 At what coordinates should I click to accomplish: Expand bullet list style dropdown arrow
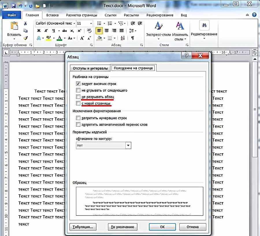coord(104,23)
